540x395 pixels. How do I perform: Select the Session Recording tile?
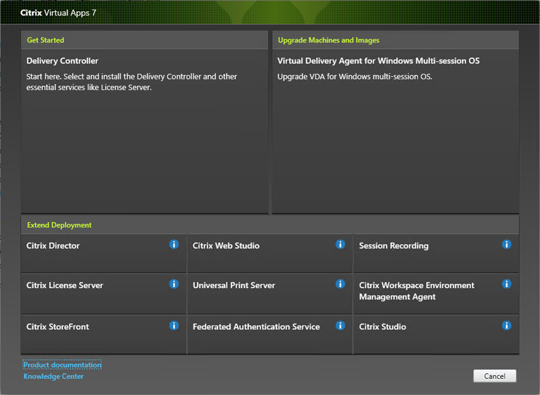point(436,254)
